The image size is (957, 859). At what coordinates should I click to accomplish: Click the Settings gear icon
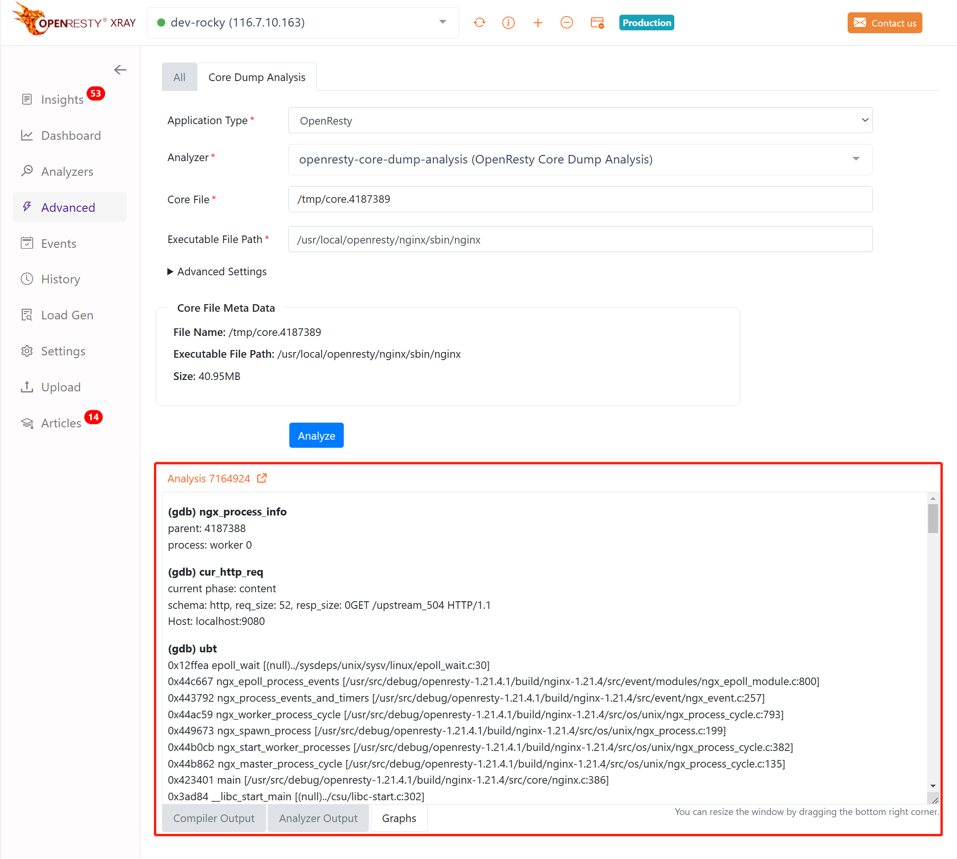tap(27, 351)
